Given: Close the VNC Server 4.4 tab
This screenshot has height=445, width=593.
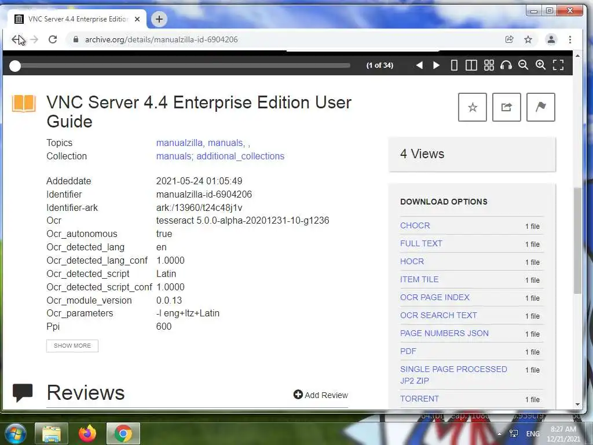Looking at the screenshot, I should 137,19.
